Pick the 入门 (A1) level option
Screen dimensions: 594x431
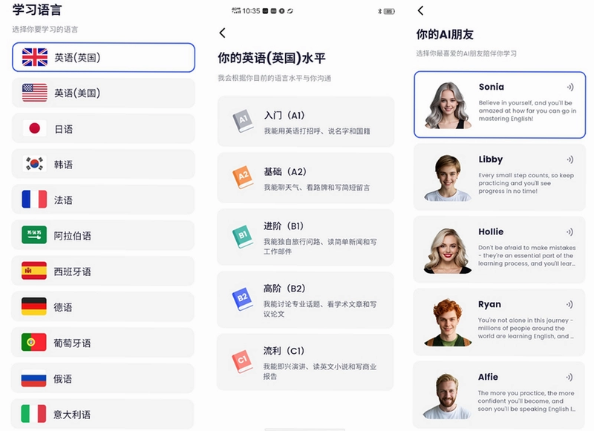(x=306, y=122)
